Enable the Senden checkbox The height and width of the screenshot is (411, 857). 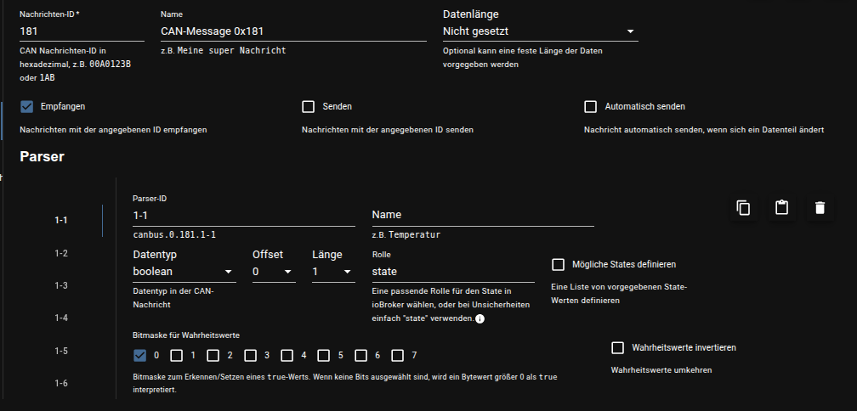[x=309, y=107]
